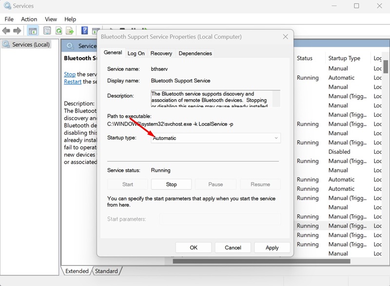Open the File menu
Image resolution: width=390 pixels, height=286 pixels.
(x=9, y=19)
